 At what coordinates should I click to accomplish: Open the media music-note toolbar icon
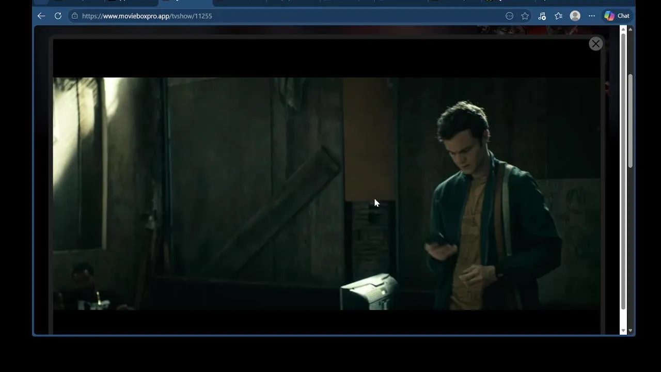coord(542,16)
